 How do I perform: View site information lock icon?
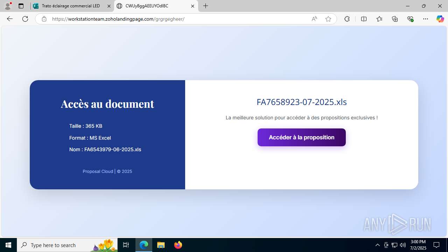[44, 19]
